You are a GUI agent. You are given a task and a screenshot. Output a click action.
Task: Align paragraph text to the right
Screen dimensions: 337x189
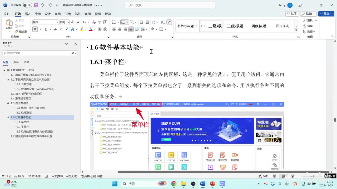(125, 29)
